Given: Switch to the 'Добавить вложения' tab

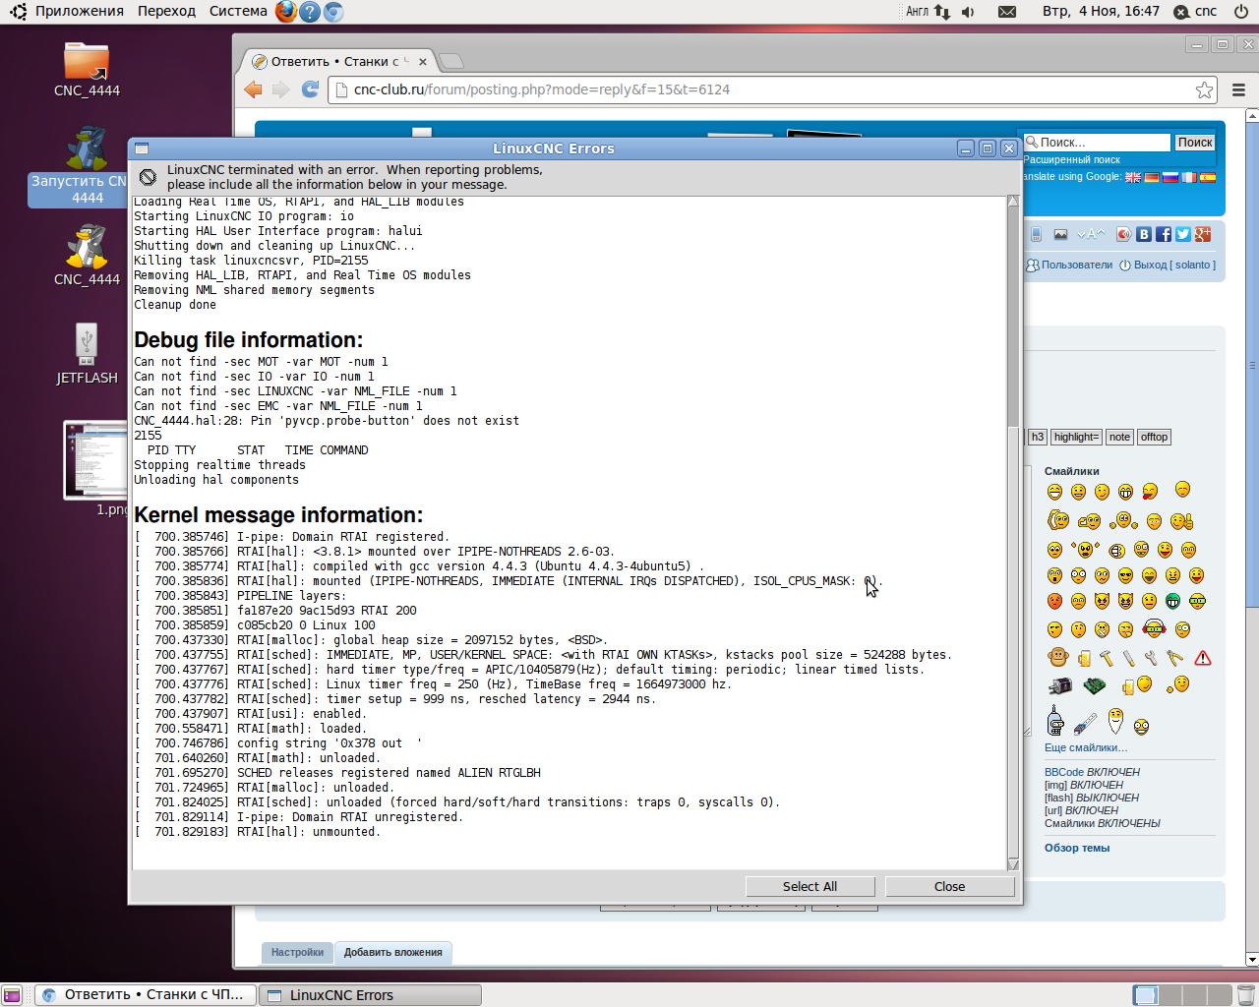Looking at the screenshot, I should click(x=392, y=952).
